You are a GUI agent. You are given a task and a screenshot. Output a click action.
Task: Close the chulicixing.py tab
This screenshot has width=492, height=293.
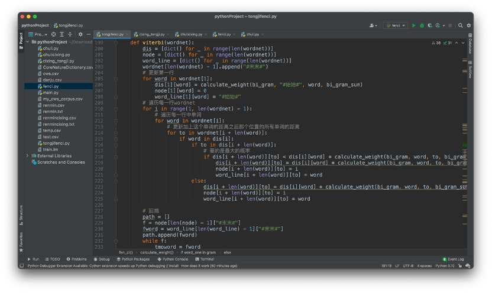pos(206,34)
